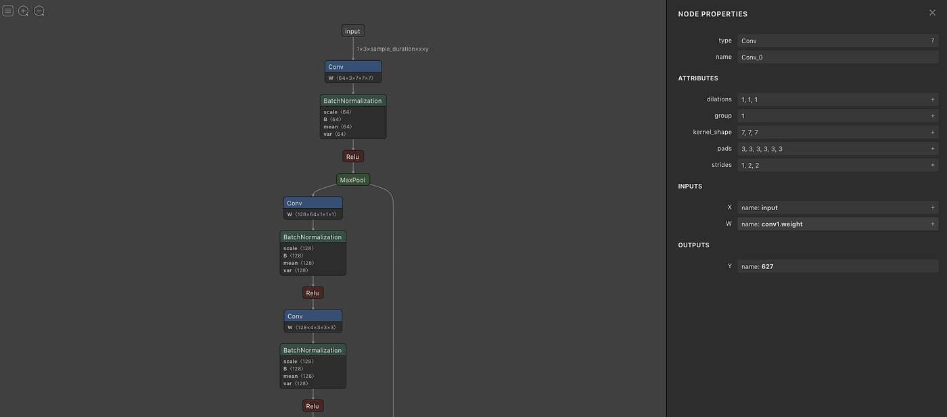Select the topmost Relu node
The image size is (947, 417).
tap(352, 156)
